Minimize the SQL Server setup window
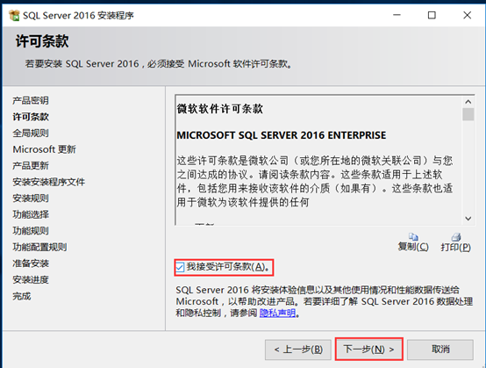 (397, 15)
